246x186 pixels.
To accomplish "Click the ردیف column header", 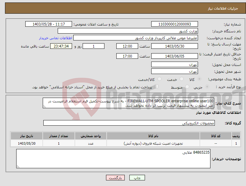I will (x=236, y=136).
